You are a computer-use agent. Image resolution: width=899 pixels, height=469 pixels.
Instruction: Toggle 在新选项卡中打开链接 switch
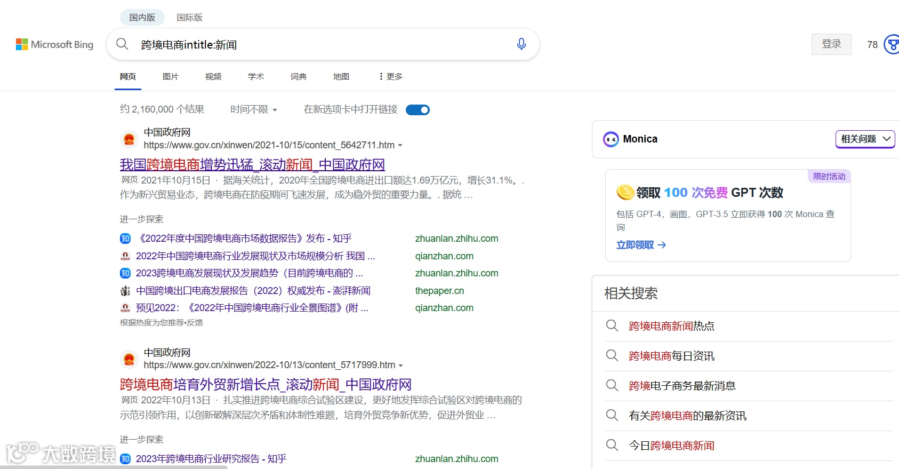[x=418, y=110]
